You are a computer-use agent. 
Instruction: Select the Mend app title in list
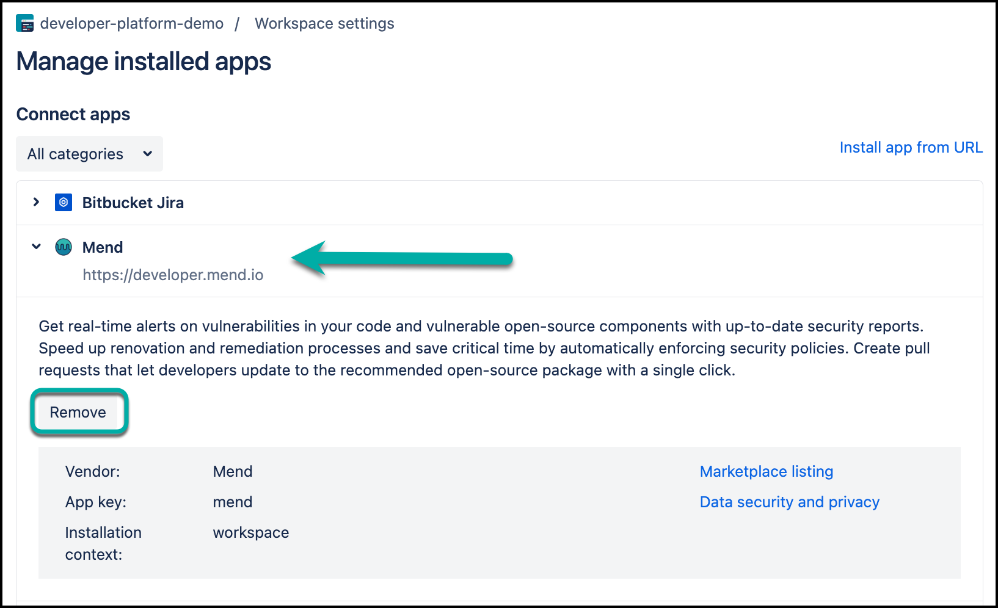103,247
